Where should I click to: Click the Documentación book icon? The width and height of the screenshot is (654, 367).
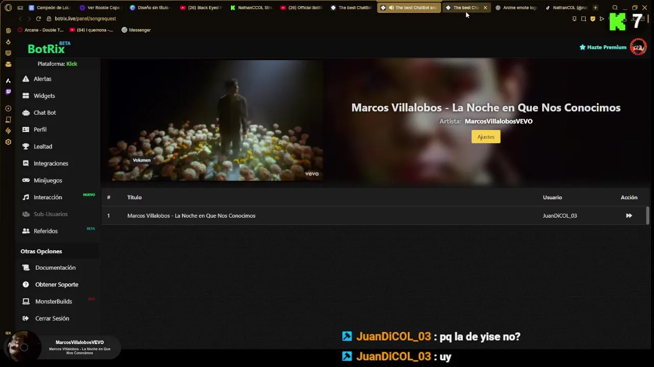(x=26, y=268)
